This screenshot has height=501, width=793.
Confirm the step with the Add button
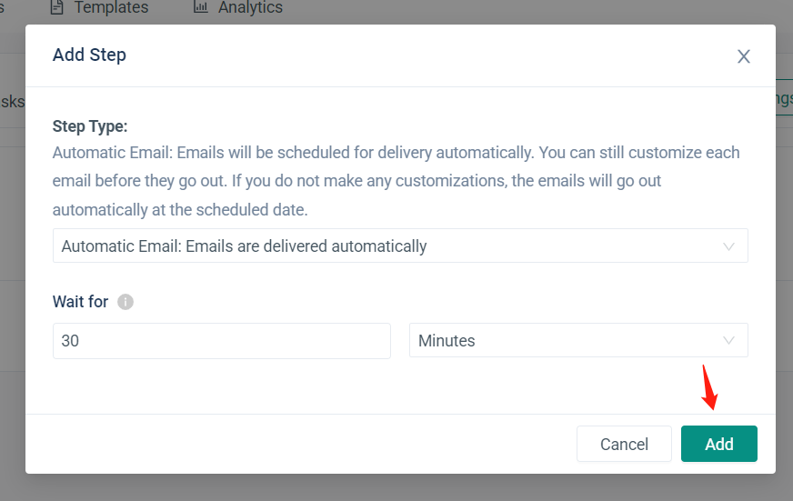(x=718, y=444)
